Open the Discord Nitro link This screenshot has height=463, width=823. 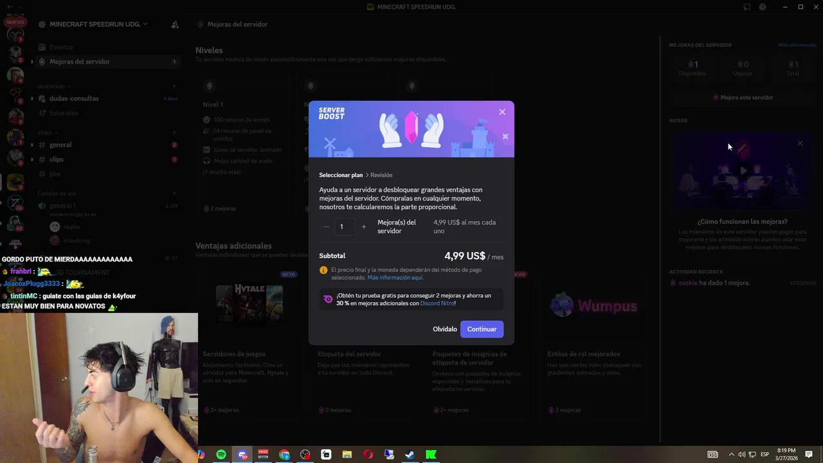437,304
